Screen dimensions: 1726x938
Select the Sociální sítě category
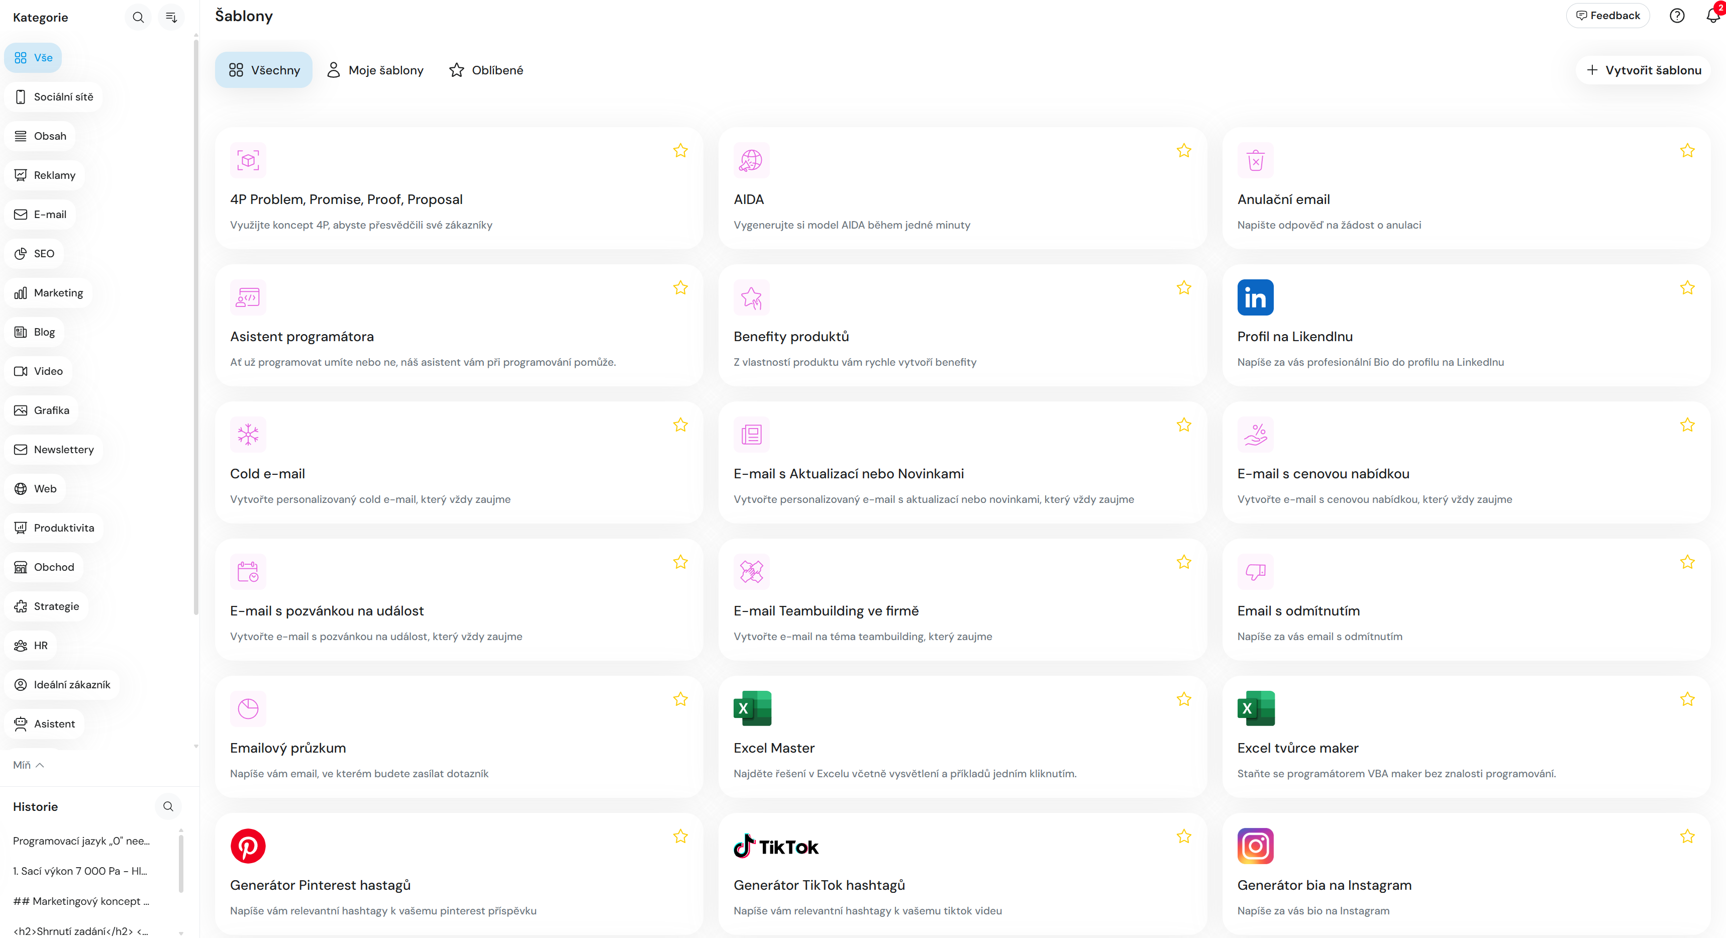pos(54,97)
